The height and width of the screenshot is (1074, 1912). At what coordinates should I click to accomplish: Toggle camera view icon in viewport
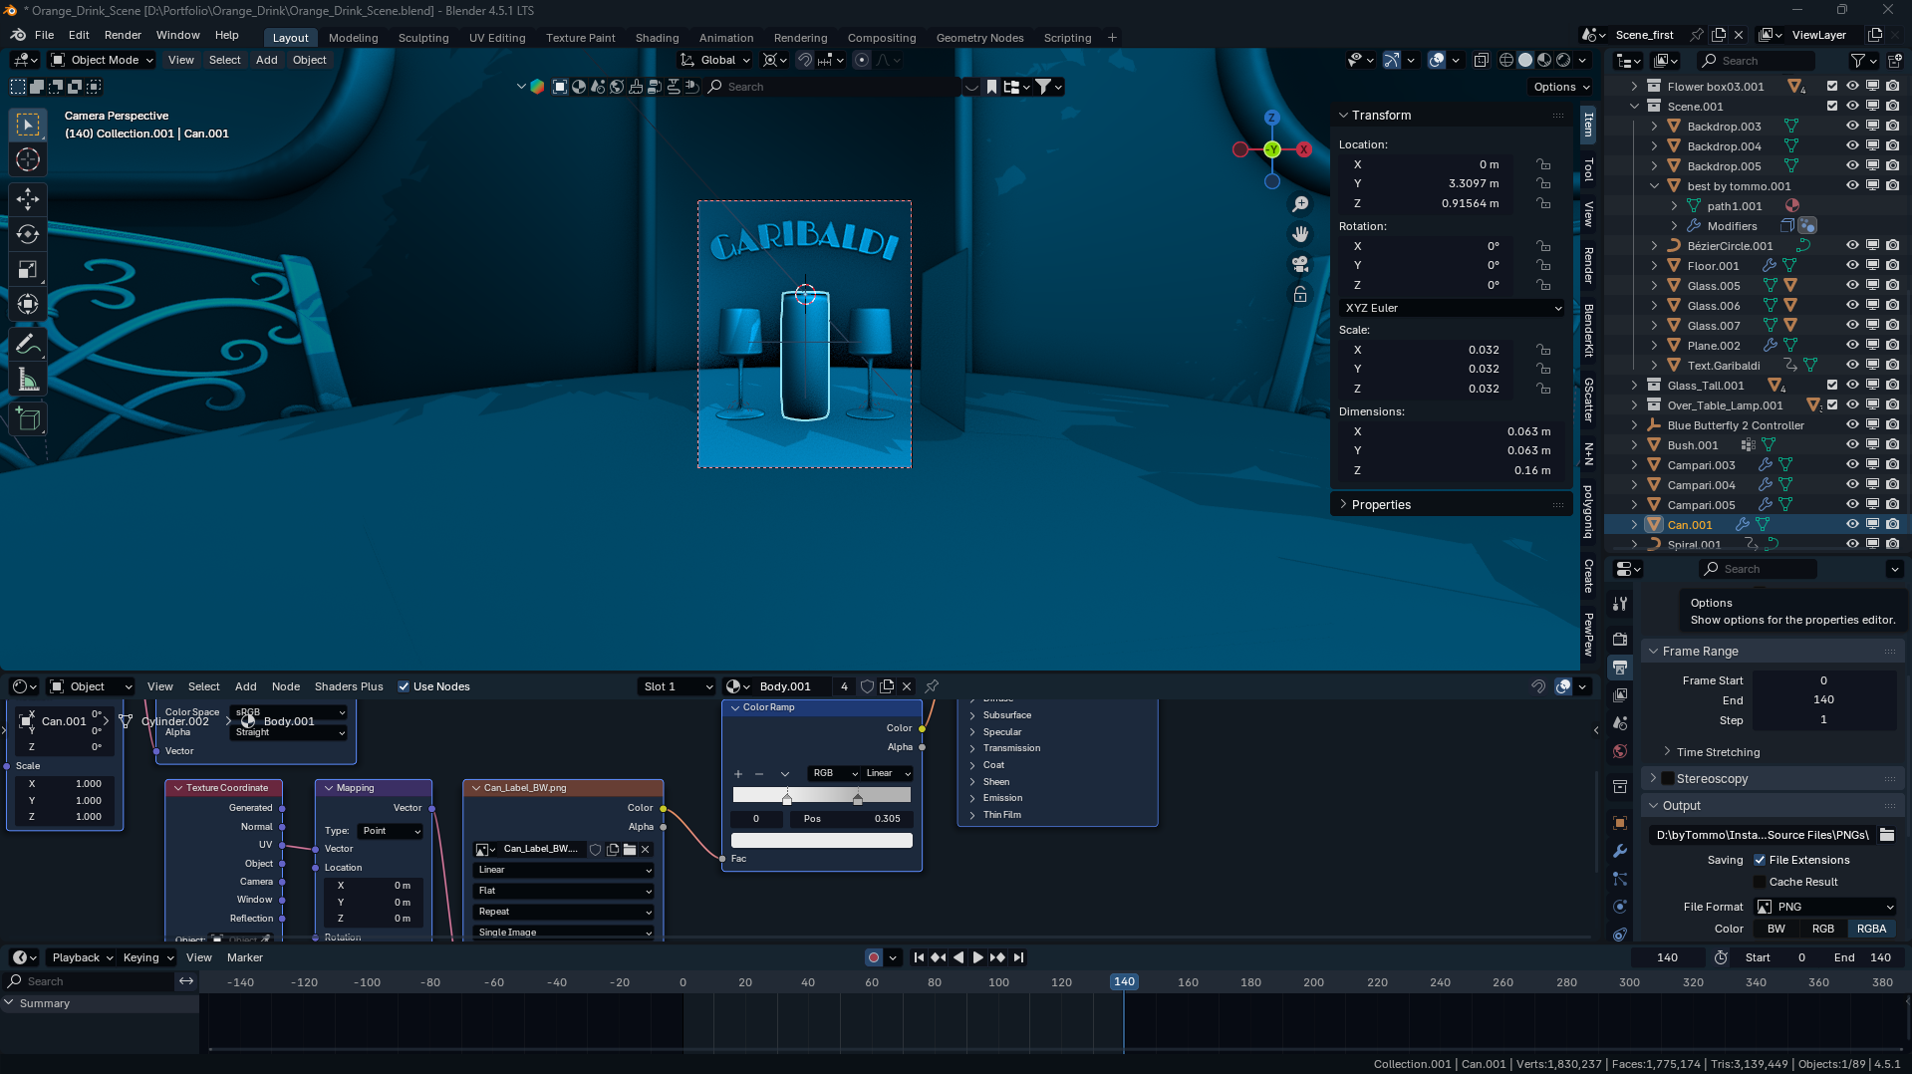point(1300,264)
